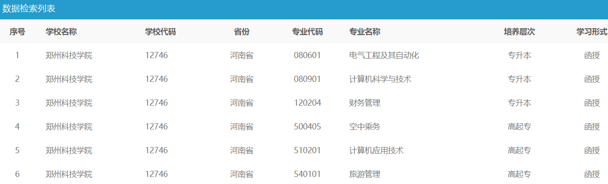This screenshot has width=608, height=184.
Task: Select row number 3 in 序号 column
Action: coord(17,103)
